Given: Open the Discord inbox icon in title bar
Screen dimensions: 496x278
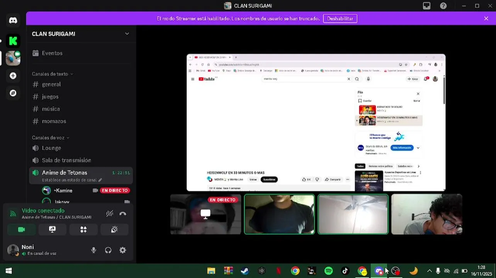Looking at the screenshot, I should tap(426, 6).
